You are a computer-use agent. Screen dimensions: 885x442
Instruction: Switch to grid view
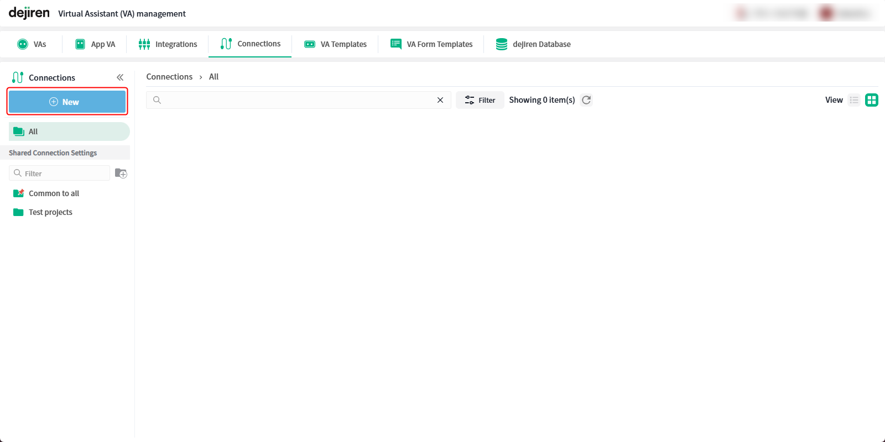coord(872,100)
